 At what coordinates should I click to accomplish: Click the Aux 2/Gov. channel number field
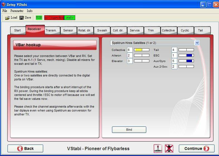coord(174,66)
